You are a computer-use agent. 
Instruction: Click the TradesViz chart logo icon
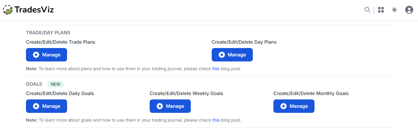[x=8, y=10]
